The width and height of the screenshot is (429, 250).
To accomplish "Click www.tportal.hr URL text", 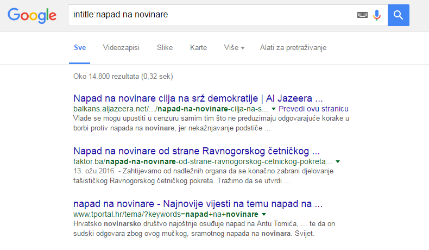I will (166, 214).
